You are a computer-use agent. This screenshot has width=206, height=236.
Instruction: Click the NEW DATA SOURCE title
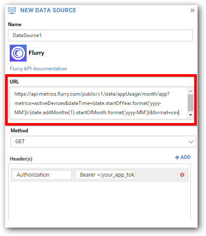pos(48,11)
